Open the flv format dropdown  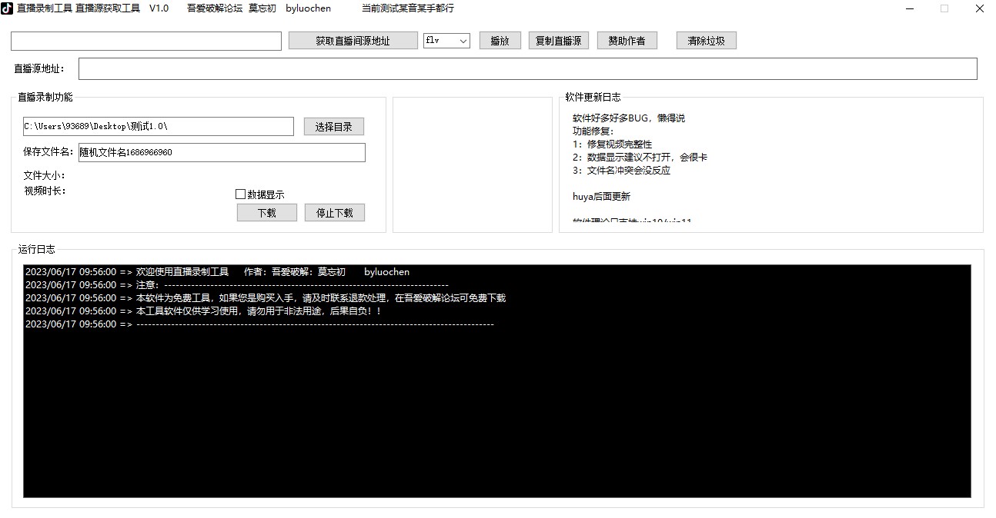click(x=446, y=40)
